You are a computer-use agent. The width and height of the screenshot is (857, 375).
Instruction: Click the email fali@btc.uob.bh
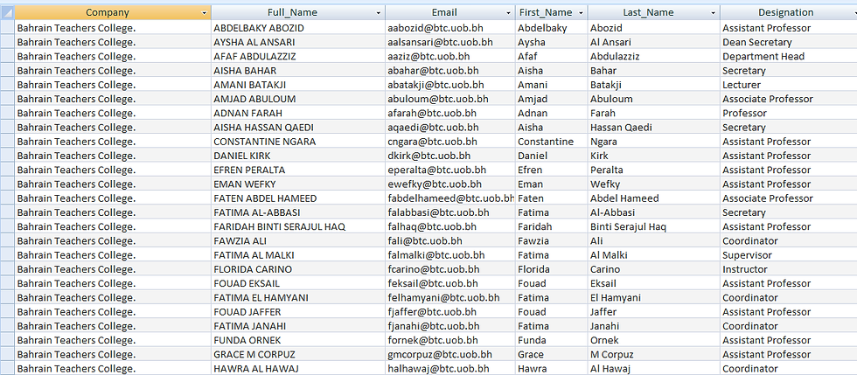[x=450, y=241]
